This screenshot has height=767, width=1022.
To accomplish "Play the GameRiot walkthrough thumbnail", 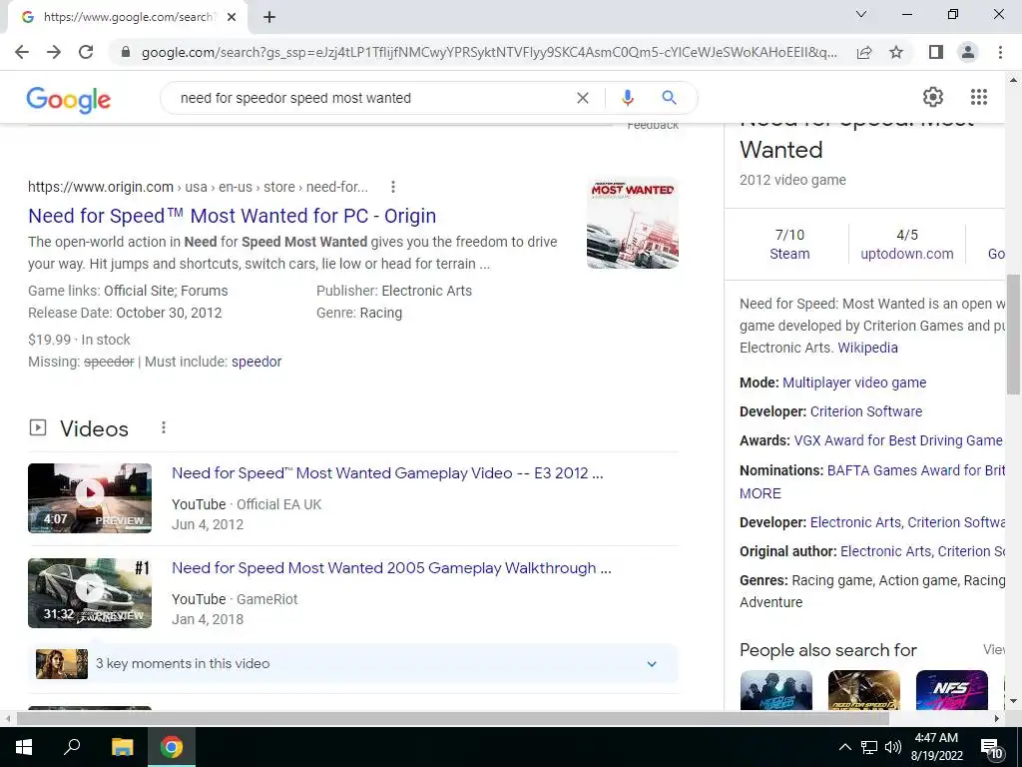I will click(90, 593).
